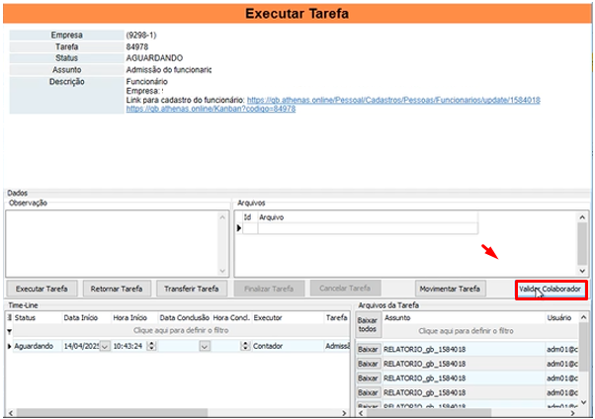
Task: Click the filter funnel icon in Time-Line
Action: click(10, 331)
